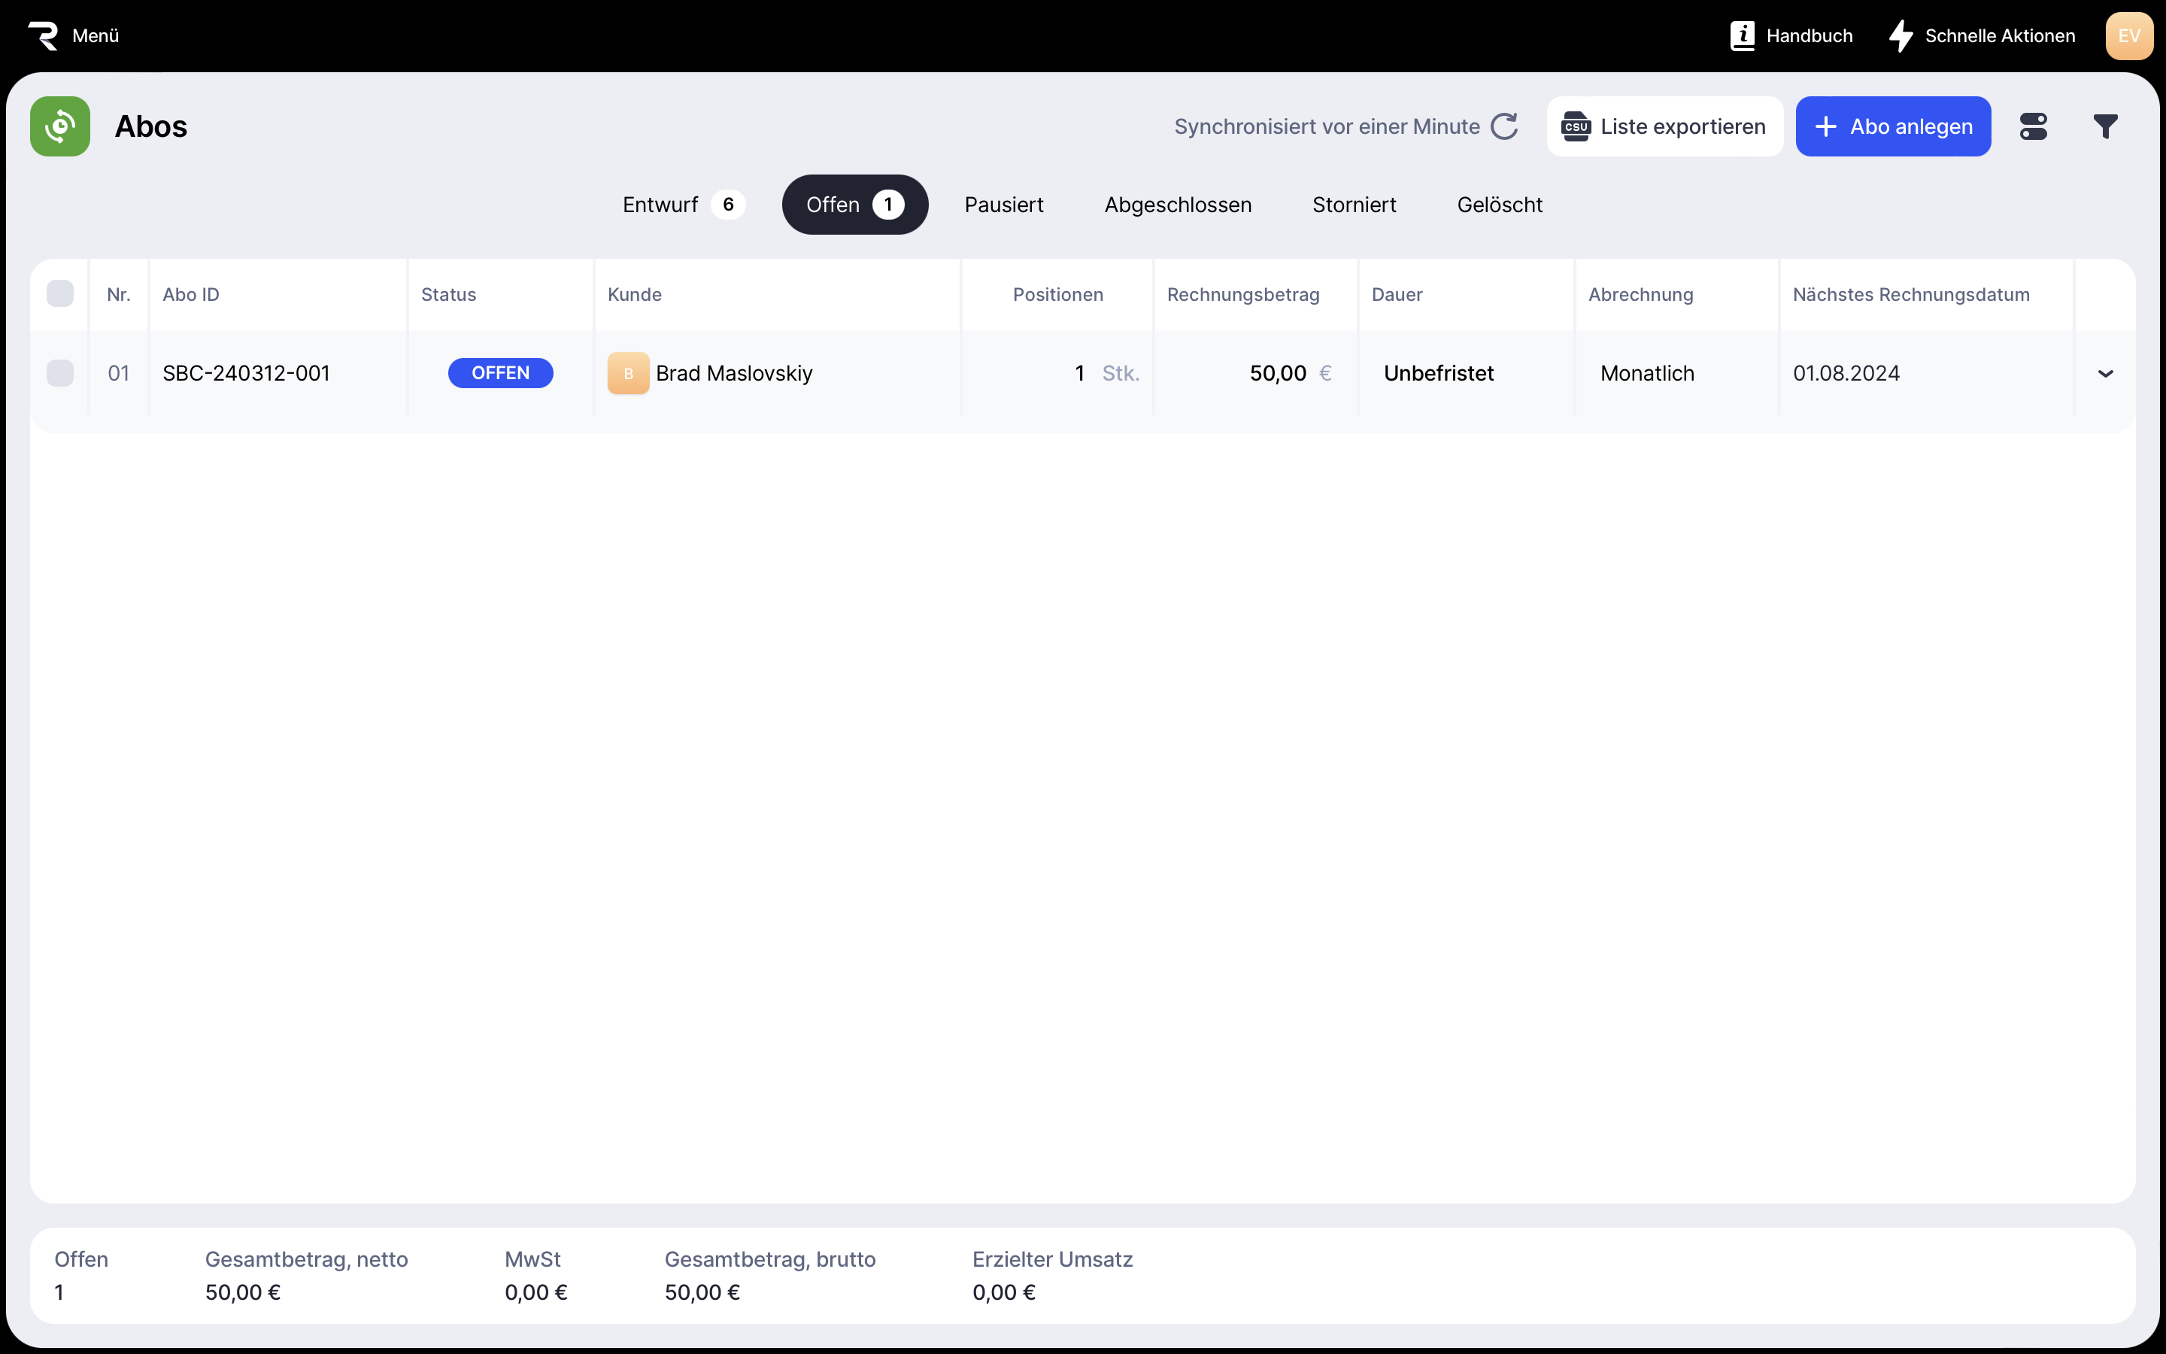
Task: Click the Abo anlegen button
Action: point(1892,126)
